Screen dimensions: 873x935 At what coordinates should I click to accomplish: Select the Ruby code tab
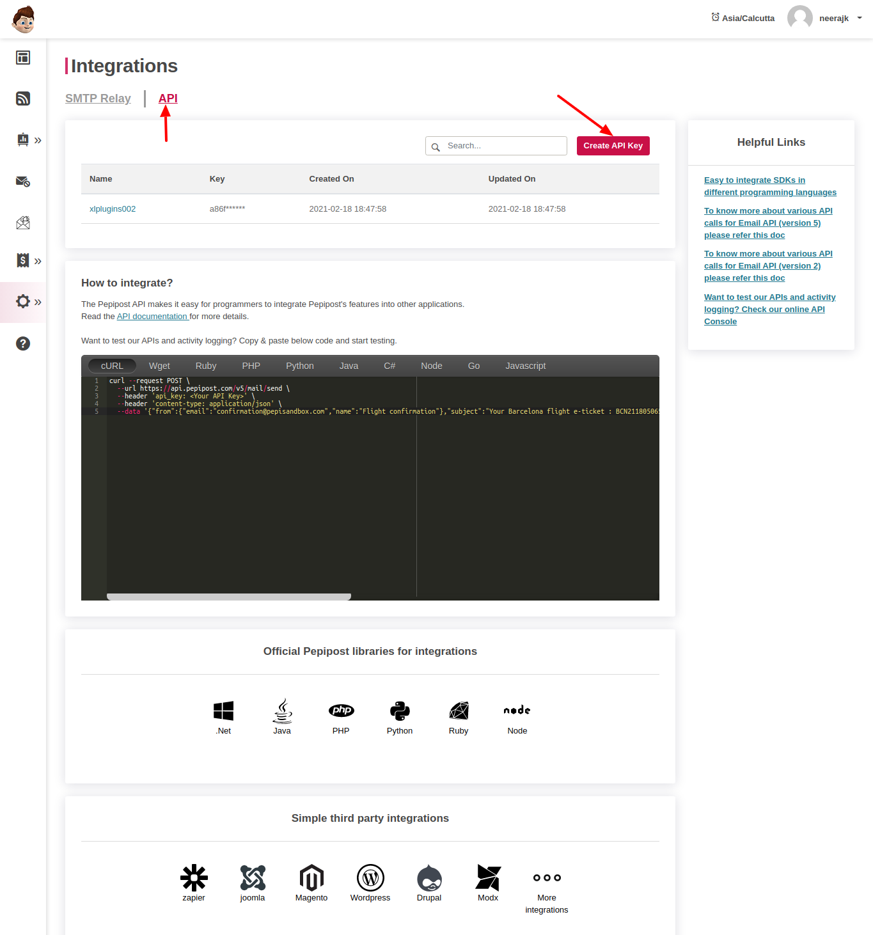coord(206,366)
